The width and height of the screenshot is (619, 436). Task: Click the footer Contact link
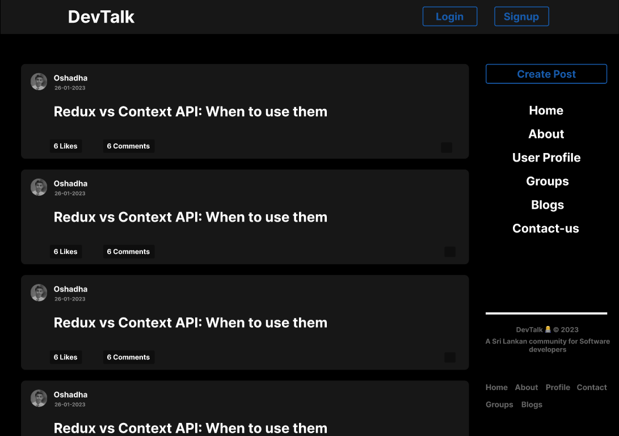click(592, 387)
